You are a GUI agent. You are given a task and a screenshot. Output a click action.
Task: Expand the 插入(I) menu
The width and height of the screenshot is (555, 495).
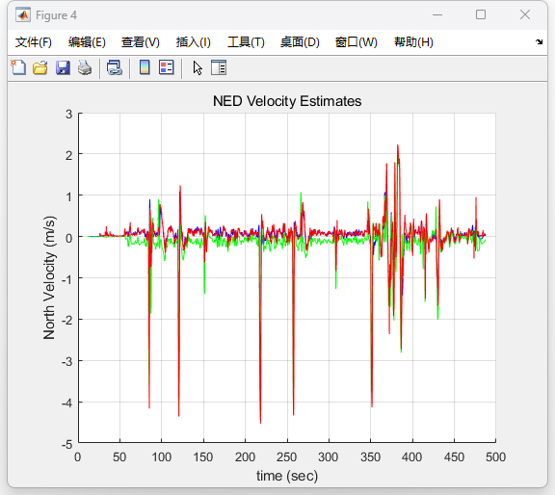coord(194,42)
